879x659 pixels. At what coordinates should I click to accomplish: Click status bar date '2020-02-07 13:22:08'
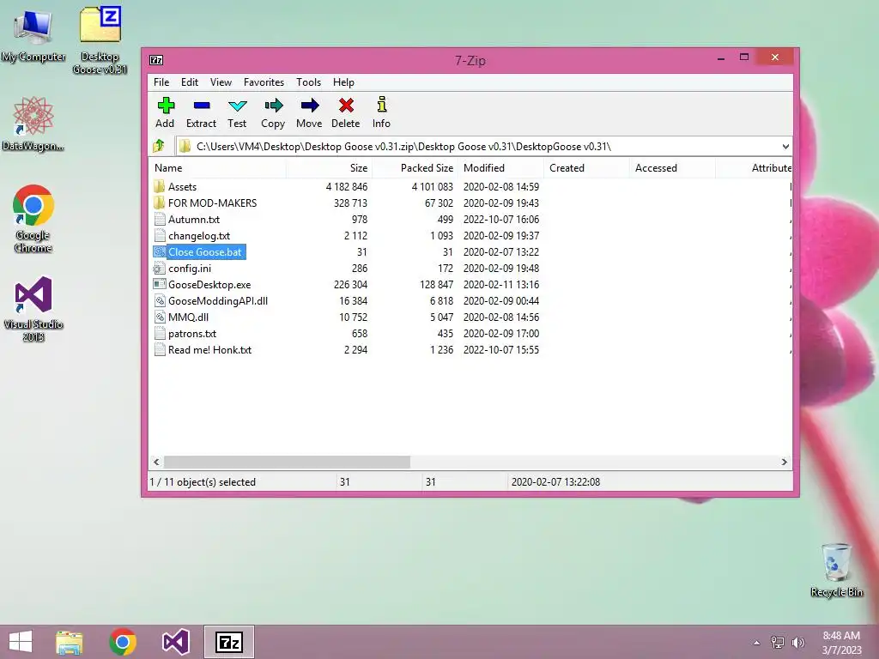click(x=555, y=482)
